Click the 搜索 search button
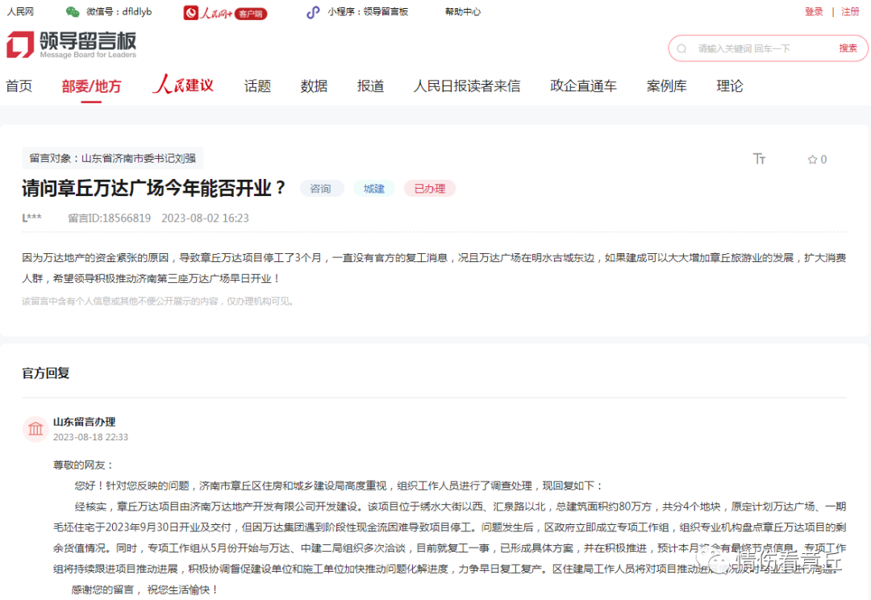871x600 pixels. [x=848, y=48]
